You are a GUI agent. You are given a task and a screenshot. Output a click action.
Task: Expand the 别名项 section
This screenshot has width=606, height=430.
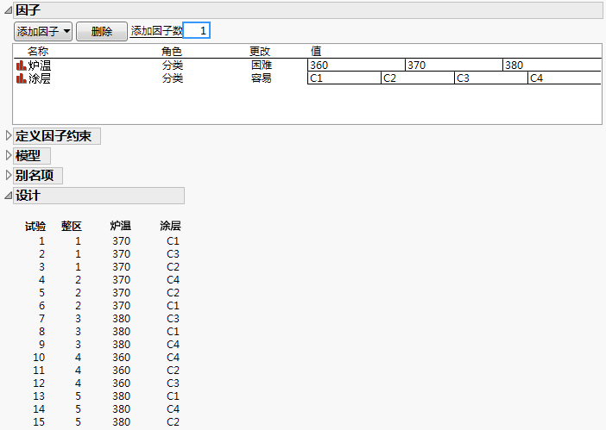pos(8,175)
